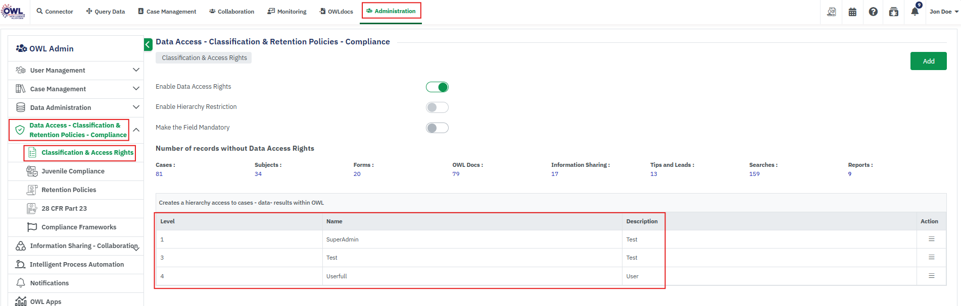Click the notifications bell icon
Screen dimensions: 961x306
pos(915,12)
